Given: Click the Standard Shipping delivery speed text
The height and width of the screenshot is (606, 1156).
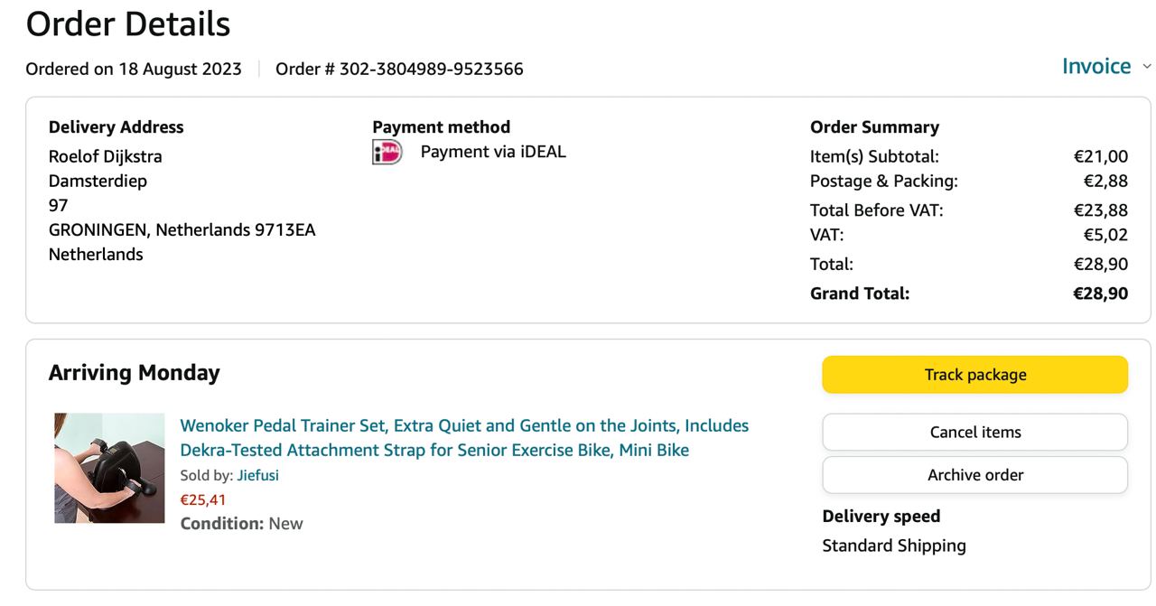Looking at the screenshot, I should pos(894,545).
